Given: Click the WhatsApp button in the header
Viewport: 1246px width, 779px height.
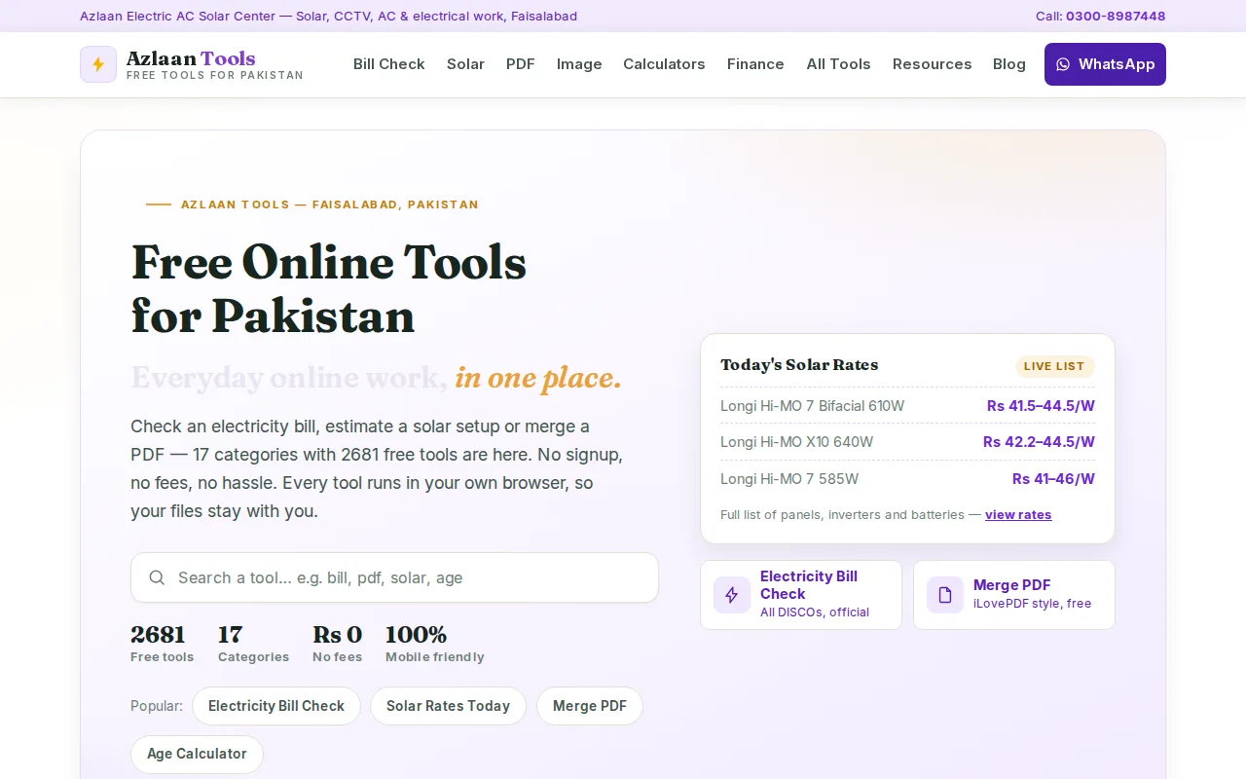Looking at the screenshot, I should 1105,64.
